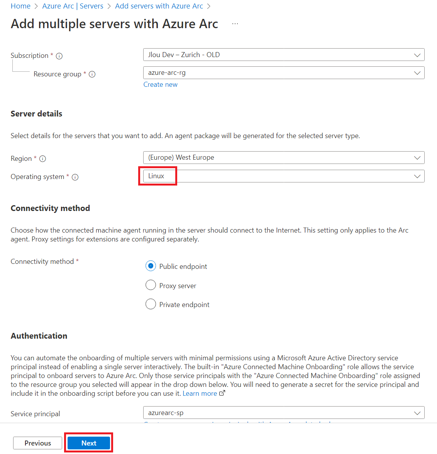Open the Operating system dropdown

click(x=284, y=176)
